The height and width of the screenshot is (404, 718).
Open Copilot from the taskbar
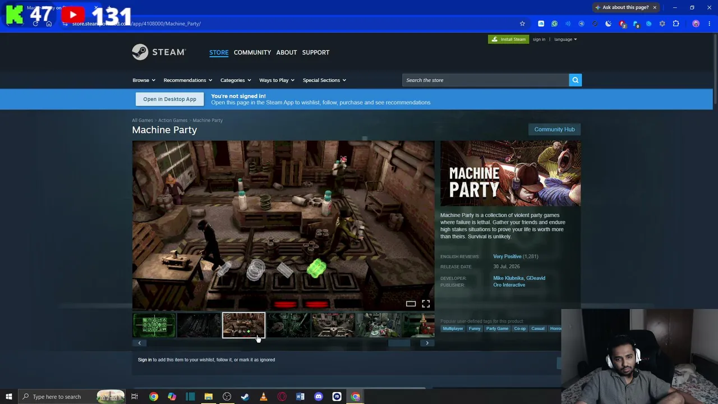point(172,397)
